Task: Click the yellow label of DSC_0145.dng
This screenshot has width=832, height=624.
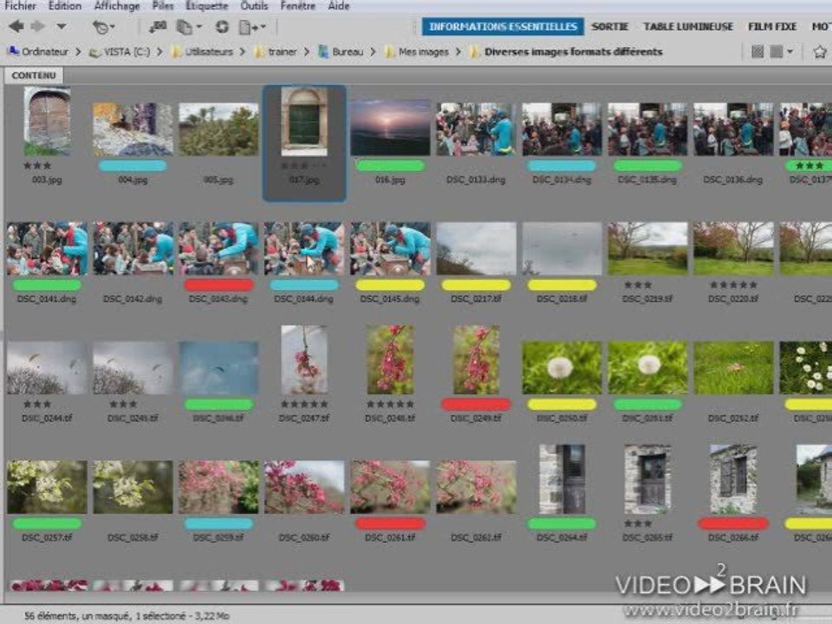Action: click(x=390, y=285)
